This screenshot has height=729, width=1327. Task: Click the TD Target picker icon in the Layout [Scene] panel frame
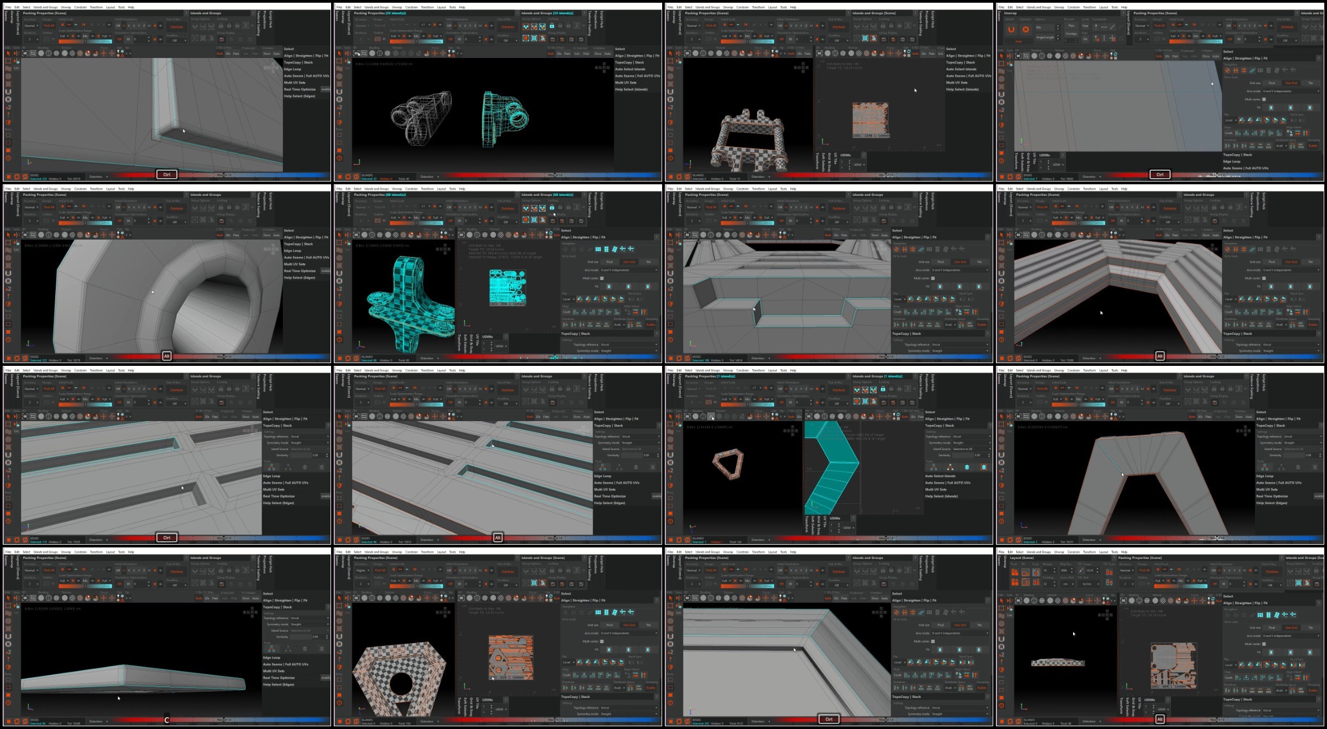1081,570
